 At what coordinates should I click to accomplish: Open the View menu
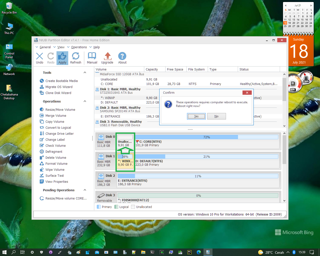(x=59, y=47)
